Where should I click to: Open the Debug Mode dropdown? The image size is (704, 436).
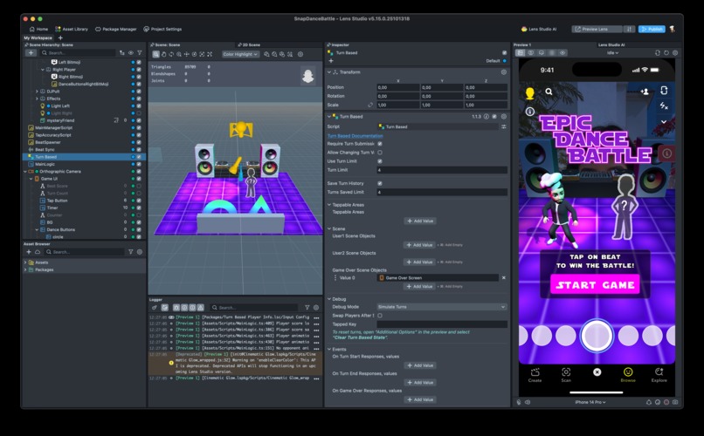(x=442, y=307)
